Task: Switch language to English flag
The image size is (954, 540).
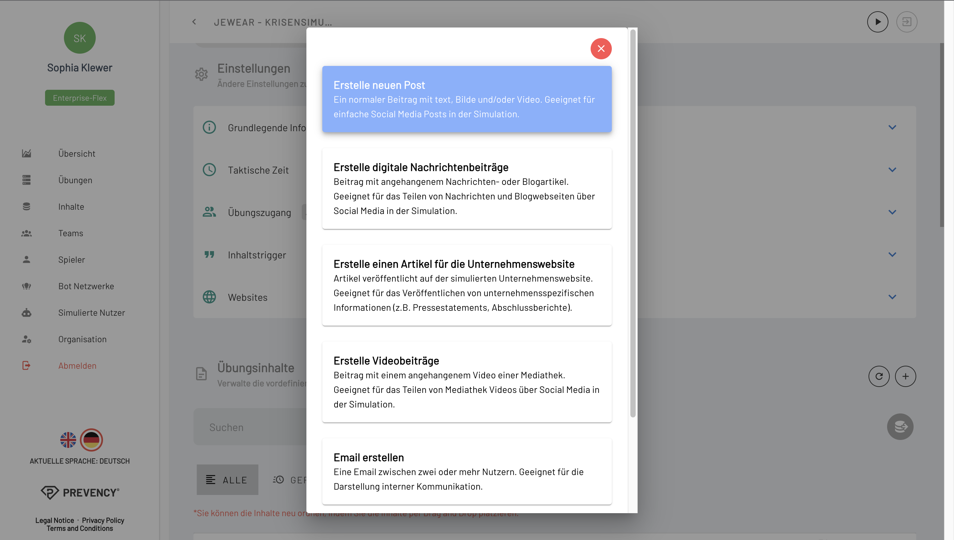Action: (68, 440)
